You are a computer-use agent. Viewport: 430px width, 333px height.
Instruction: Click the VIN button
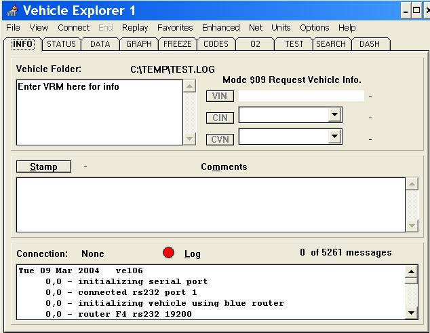click(x=220, y=96)
